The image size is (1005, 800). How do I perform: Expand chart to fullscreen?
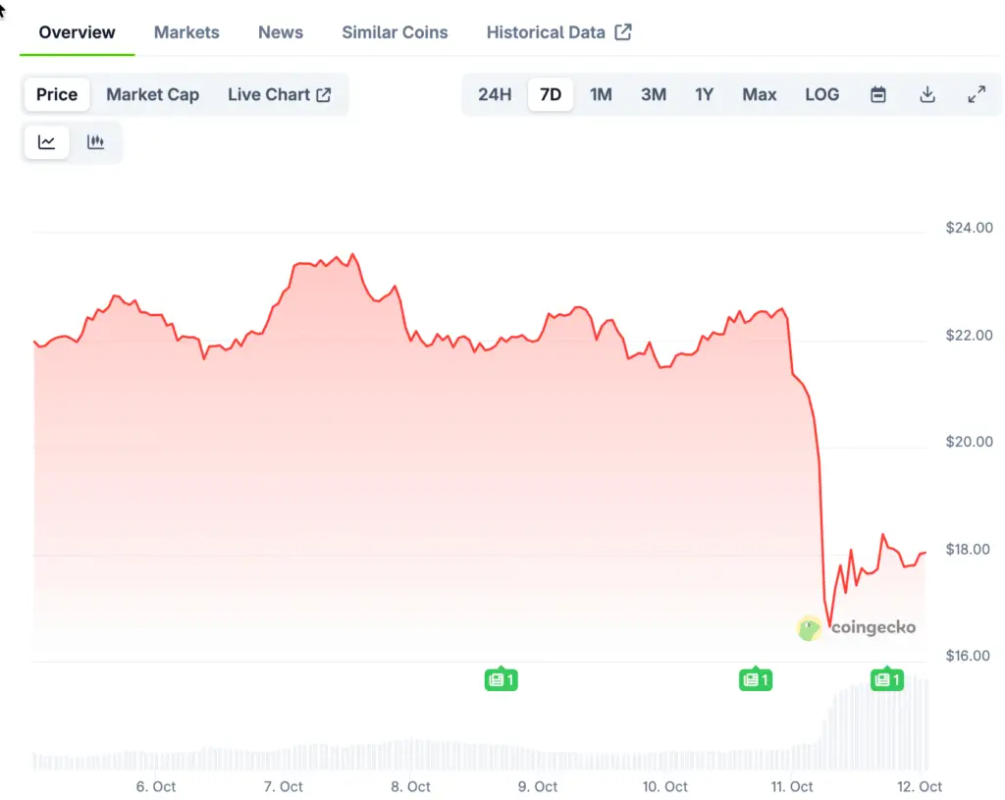pyautogui.click(x=977, y=95)
